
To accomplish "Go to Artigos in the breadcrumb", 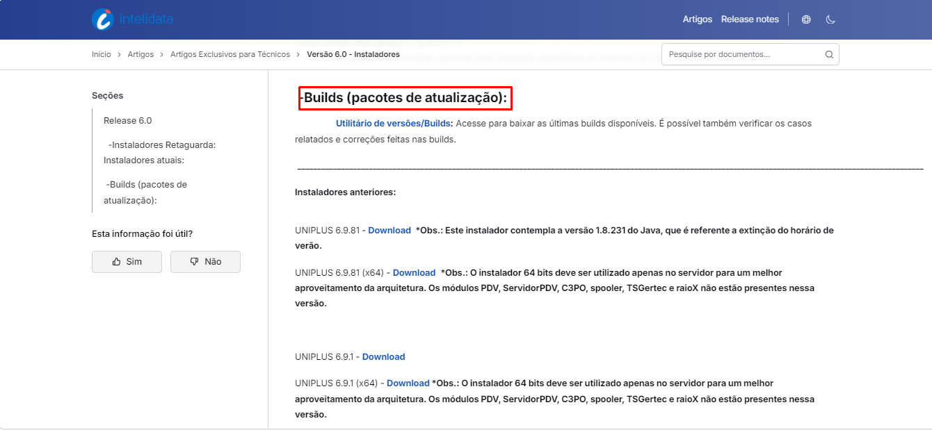I will (140, 54).
